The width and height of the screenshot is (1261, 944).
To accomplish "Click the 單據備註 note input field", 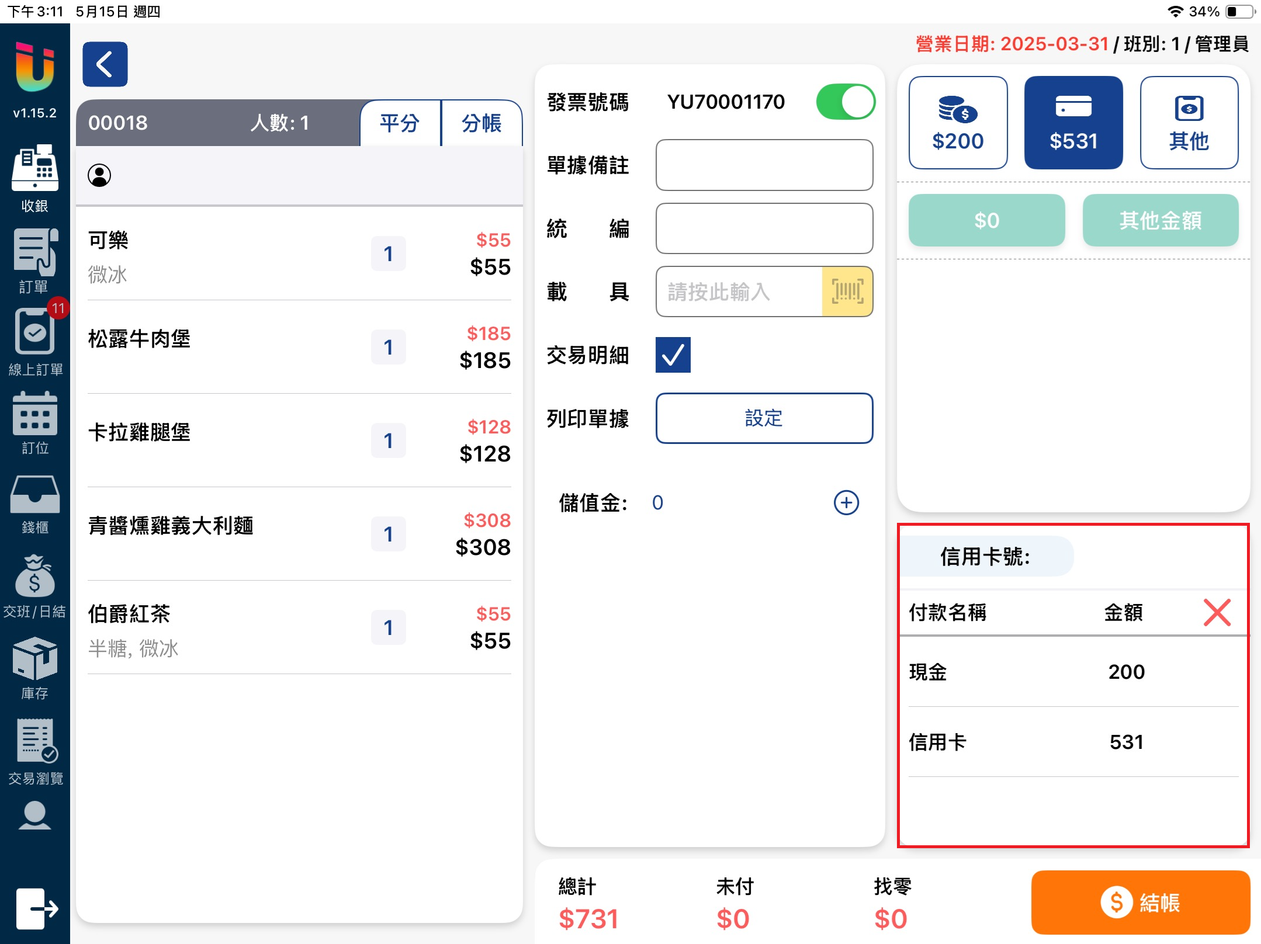I will [764, 165].
